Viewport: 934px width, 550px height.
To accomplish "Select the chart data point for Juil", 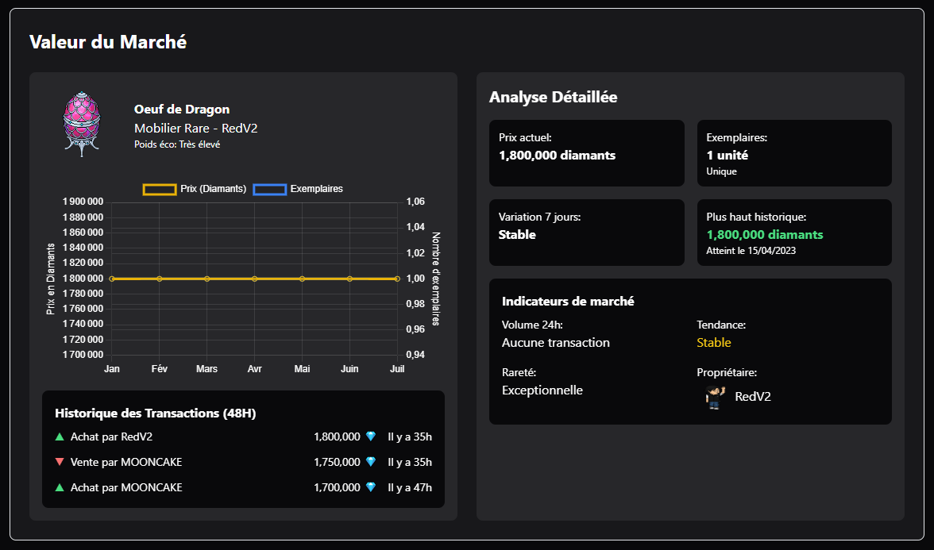I will pyautogui.click(x=397, y=279).
